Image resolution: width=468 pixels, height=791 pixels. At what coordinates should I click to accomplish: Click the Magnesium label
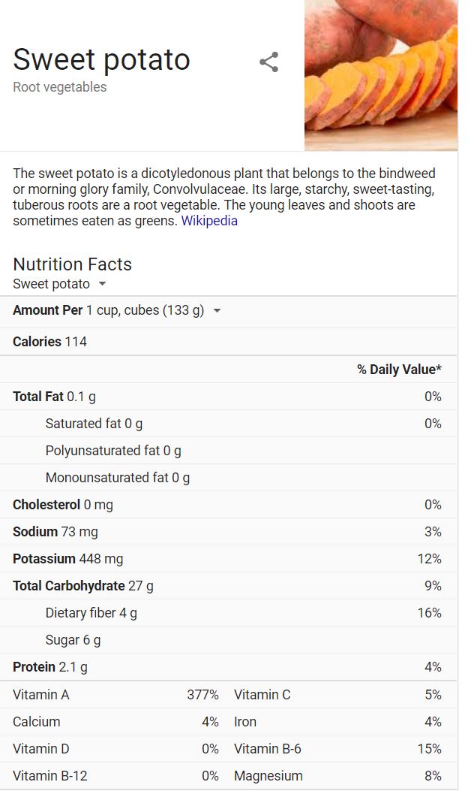268,776
